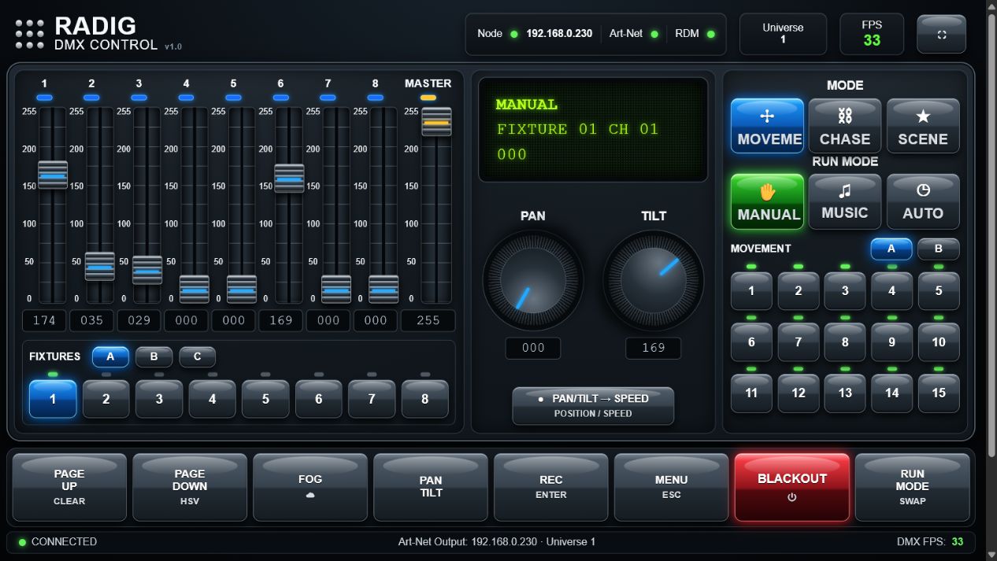
Task: Click the TILT rotary knob
Action: pyautogui.click(x=654, y=281)
